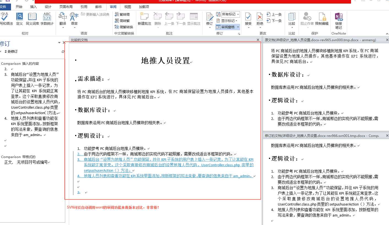Refresh the revision count in 修订 pane

63,52
